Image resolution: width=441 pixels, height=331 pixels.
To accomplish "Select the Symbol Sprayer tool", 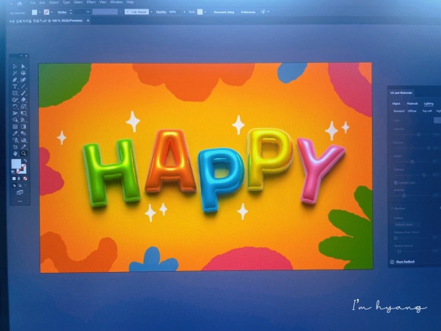I will (x=15, y=140).
